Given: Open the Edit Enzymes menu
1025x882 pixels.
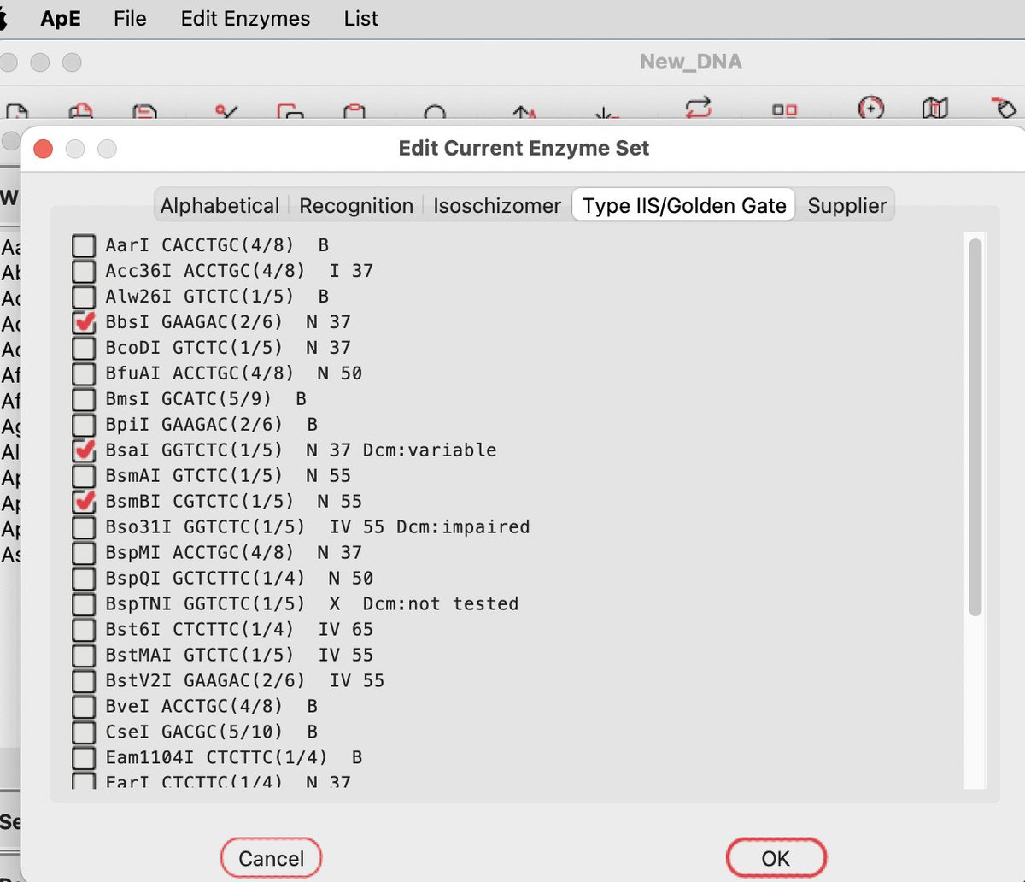Looking at the screenshot, I should 245,19.
